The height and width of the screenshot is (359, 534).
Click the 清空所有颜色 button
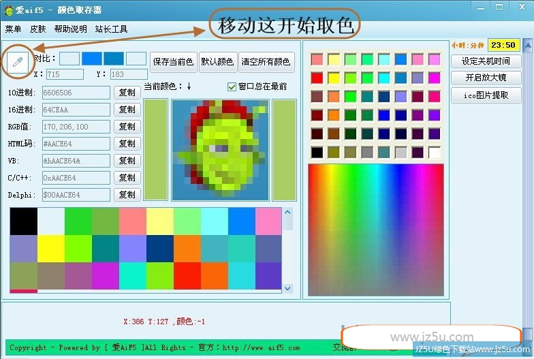pyautogui.click(x=266, y=62)
